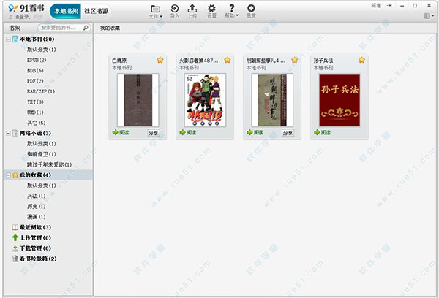Click the 91看书 logo icon
The height and width of the screenshot is (298, 439).
(13, 8)
